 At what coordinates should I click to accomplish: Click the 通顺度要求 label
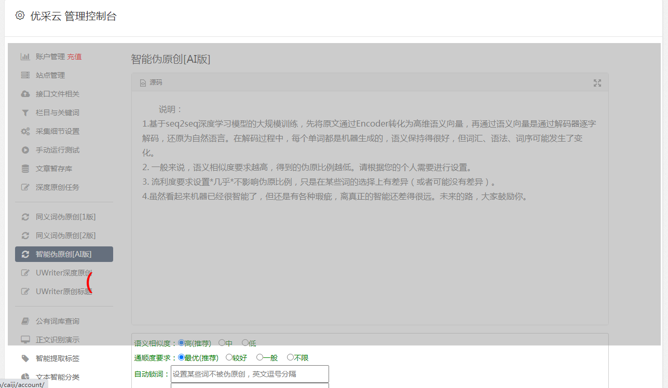click(x=156, y=358)
